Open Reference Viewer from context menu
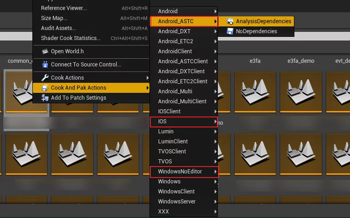350x218 pixels. coord(64,8)
